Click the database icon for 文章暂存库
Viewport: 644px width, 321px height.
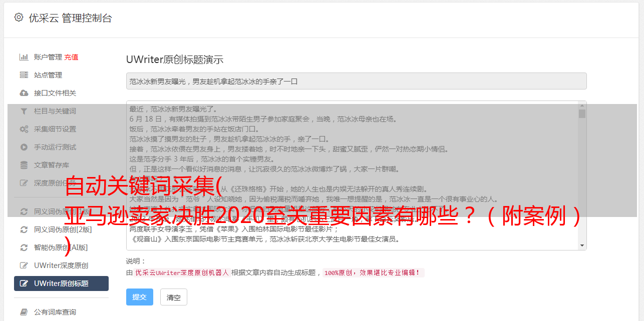(24, 165)
